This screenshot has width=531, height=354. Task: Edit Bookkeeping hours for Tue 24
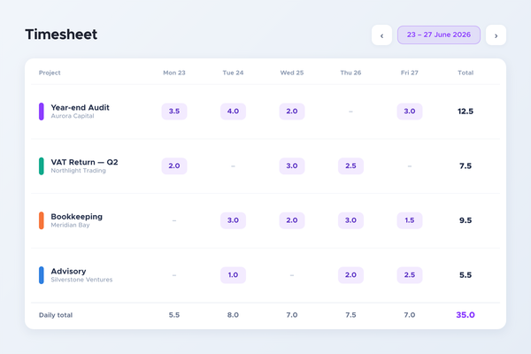[x=233, y=220]
